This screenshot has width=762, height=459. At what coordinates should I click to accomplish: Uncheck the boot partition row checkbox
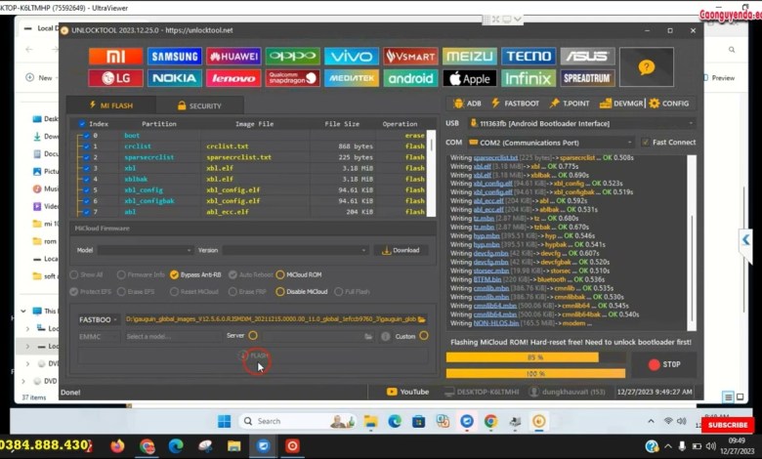(87, 136)
